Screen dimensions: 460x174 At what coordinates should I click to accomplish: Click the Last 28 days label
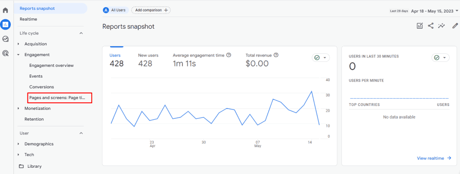click(x=399, y=11)
